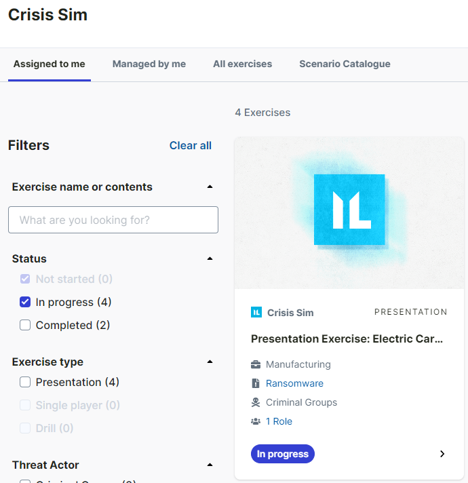Screen dimensions: 468x483
Task: Click the Manufacturing briefcase icon
Action: (x=256, y=364)
